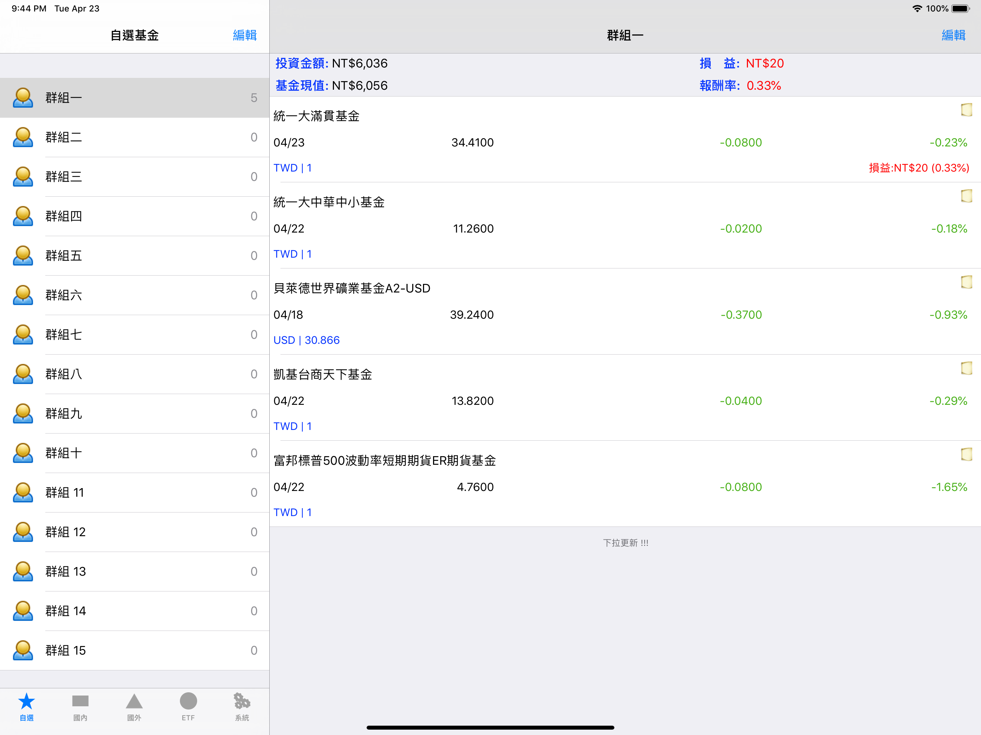This screenshot has height=735, width=981.
Task: Select 群組 12 row label
Action: 65,532
